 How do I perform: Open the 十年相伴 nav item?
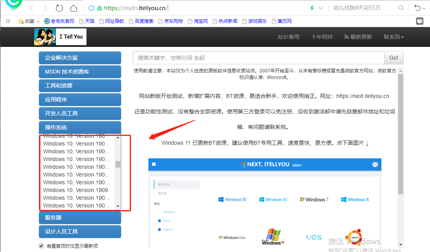[x=322, y=37]
